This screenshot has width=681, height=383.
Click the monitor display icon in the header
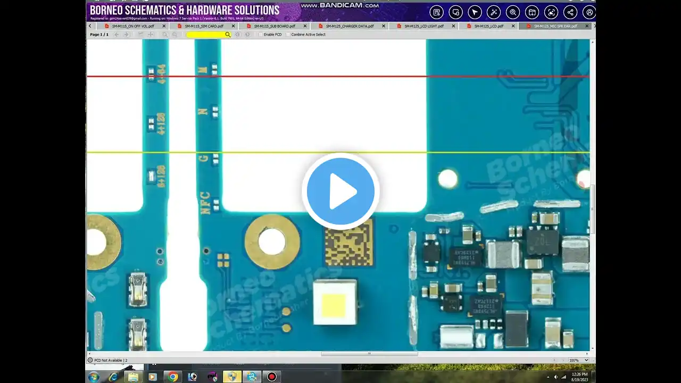point(455,12)
